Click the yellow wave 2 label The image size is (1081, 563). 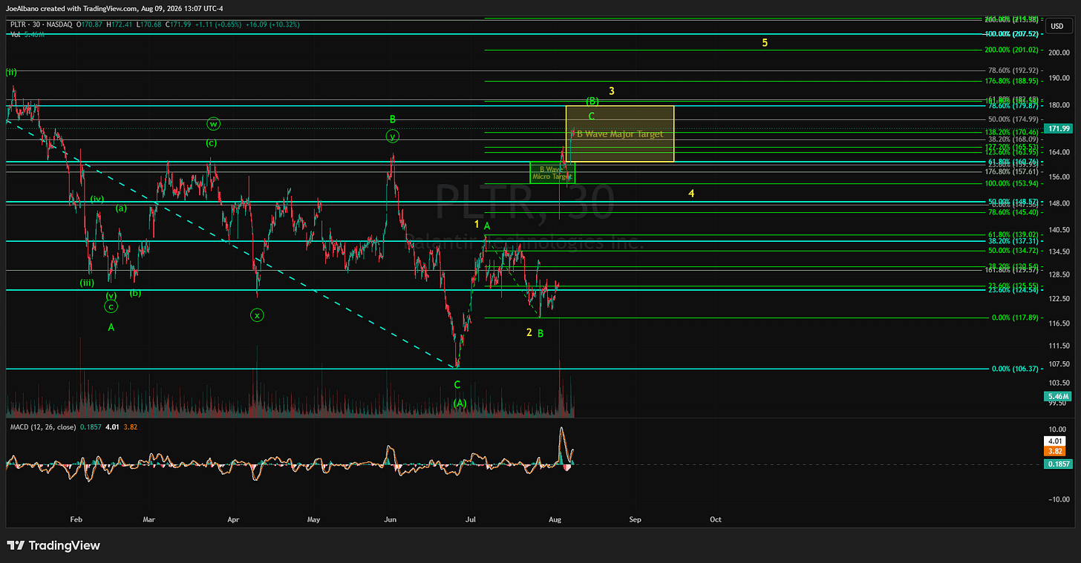[x=529, y=332]
